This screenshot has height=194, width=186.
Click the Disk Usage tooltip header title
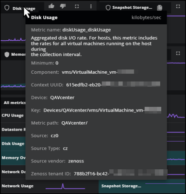tap(44, 17)
